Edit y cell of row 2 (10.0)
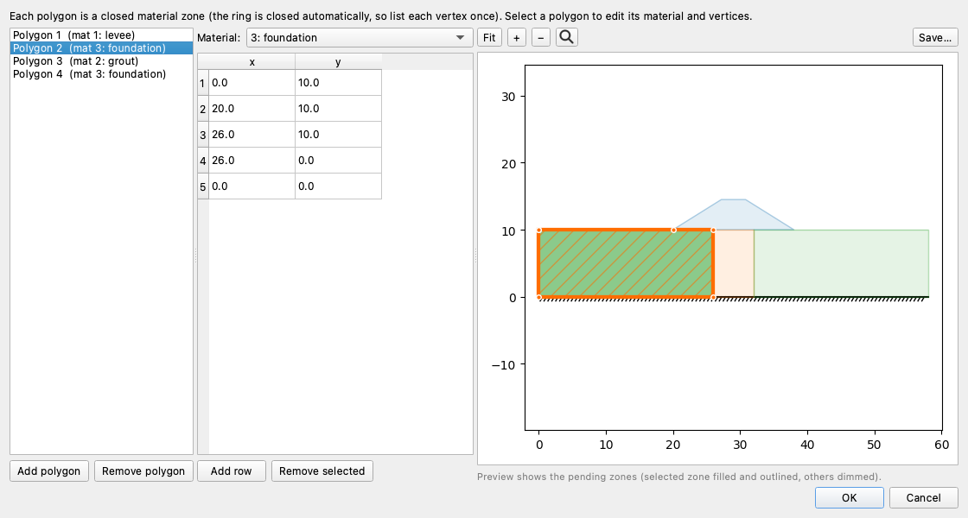The width and height of the screenshot is (968, 518). point(338,109)
